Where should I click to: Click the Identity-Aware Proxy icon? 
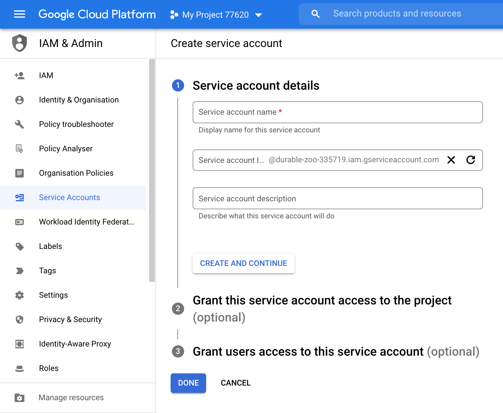point(20,344)
